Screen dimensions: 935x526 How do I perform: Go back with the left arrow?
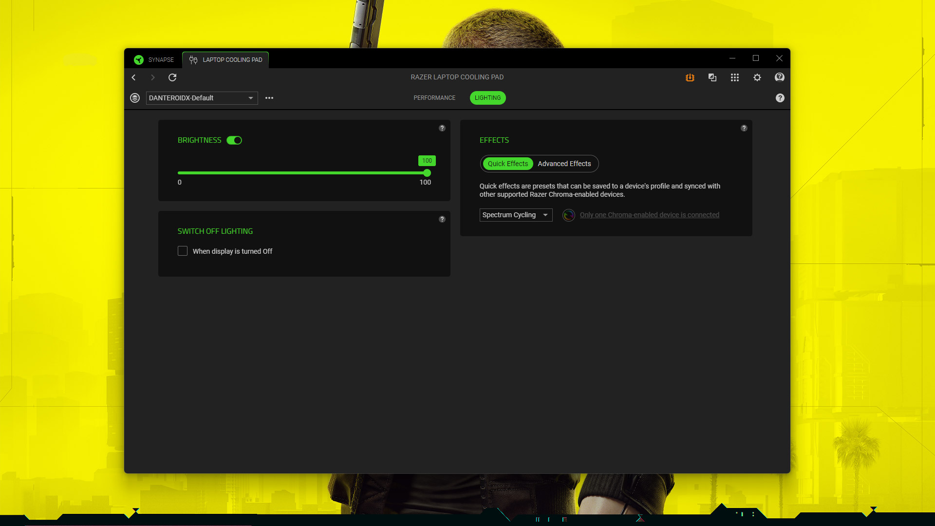[133, 77]
